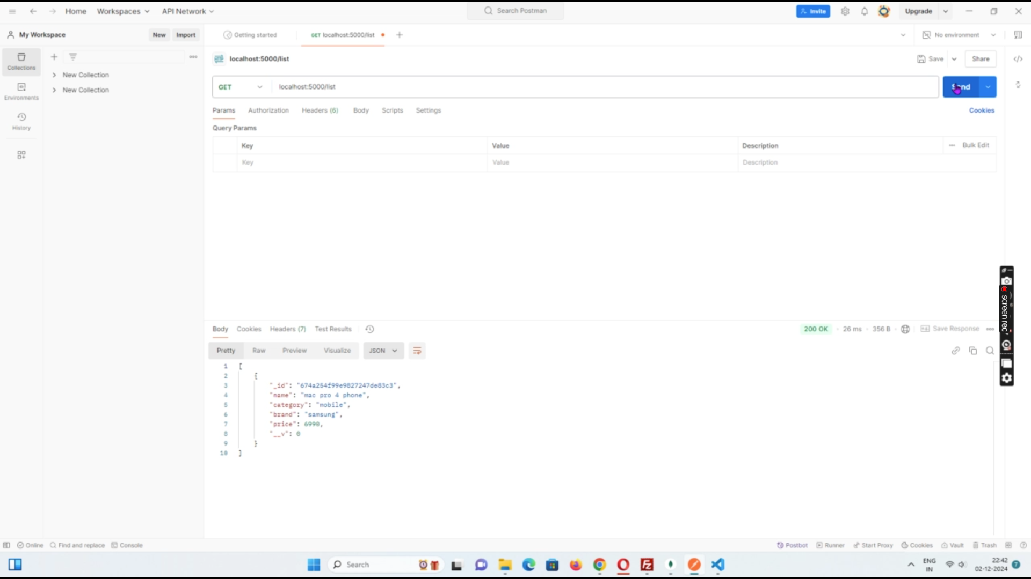This screenshot has height=579, width=1031.
Task: Search the response with the magnifier icon
Action: [990, 351]
